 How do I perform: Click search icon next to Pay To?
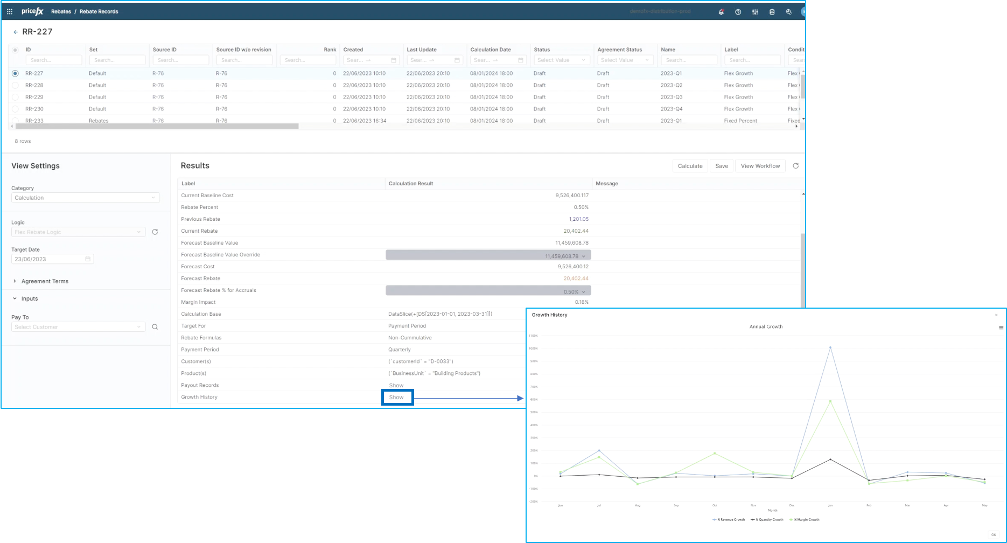coord(155,327)
